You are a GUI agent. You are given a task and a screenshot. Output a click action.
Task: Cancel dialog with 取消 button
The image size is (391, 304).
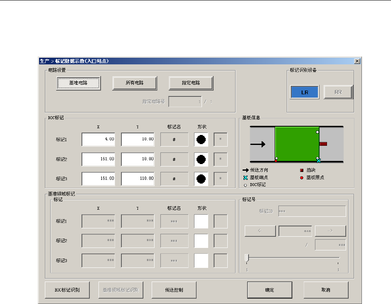coord(326,290)
